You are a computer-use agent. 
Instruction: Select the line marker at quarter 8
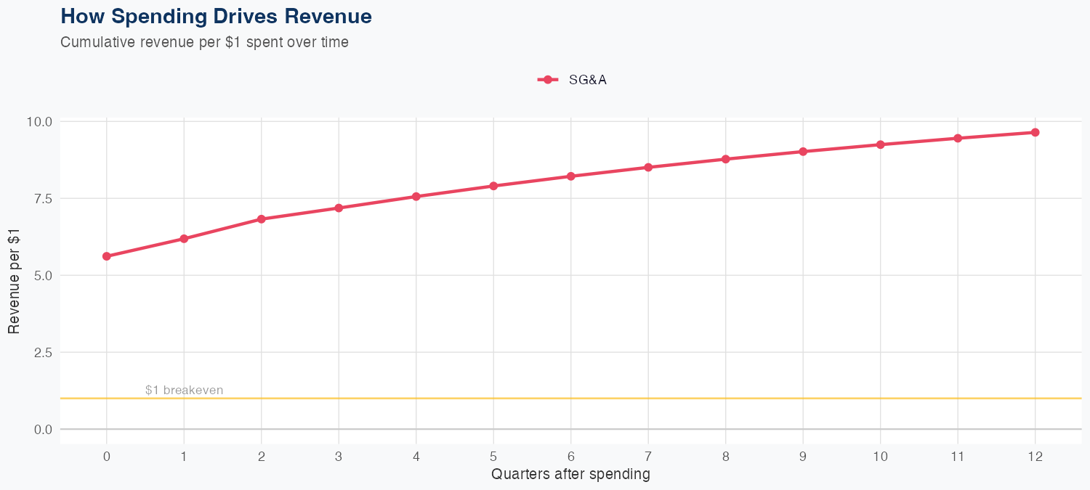(x=726, y=159)
